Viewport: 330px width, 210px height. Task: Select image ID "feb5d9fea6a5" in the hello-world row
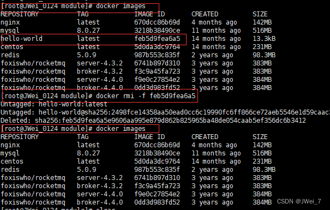point(157,39)
